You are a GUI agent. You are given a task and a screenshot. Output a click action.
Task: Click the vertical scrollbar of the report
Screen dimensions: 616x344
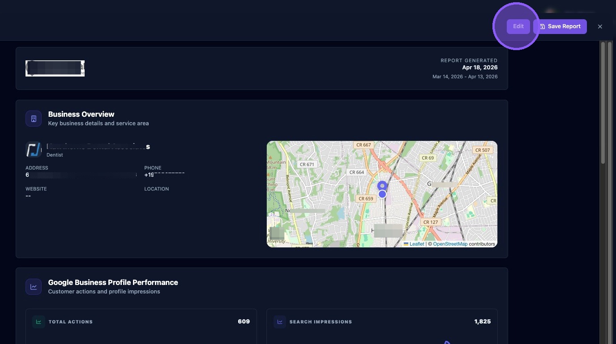603,103
